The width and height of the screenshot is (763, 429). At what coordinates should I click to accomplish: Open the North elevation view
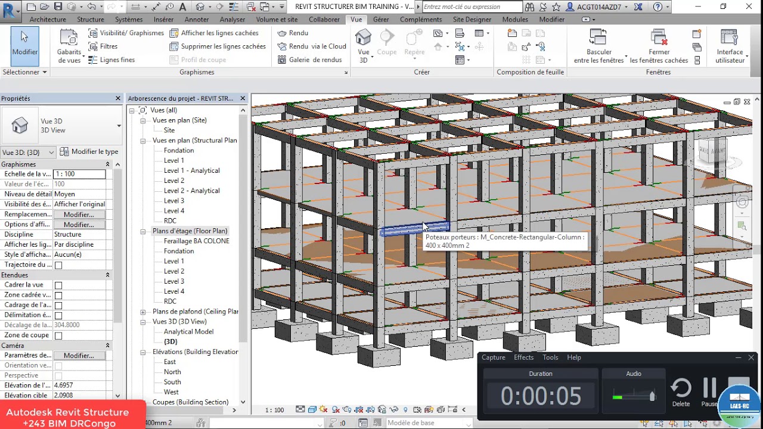tap(172, 372)
